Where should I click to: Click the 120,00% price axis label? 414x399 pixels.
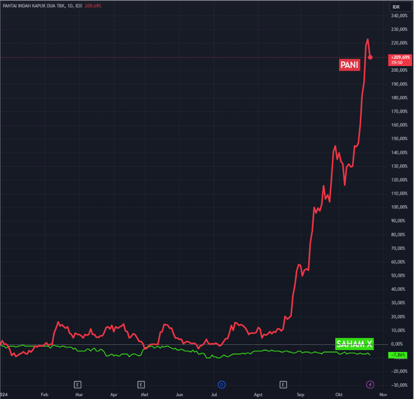(399, 180)
